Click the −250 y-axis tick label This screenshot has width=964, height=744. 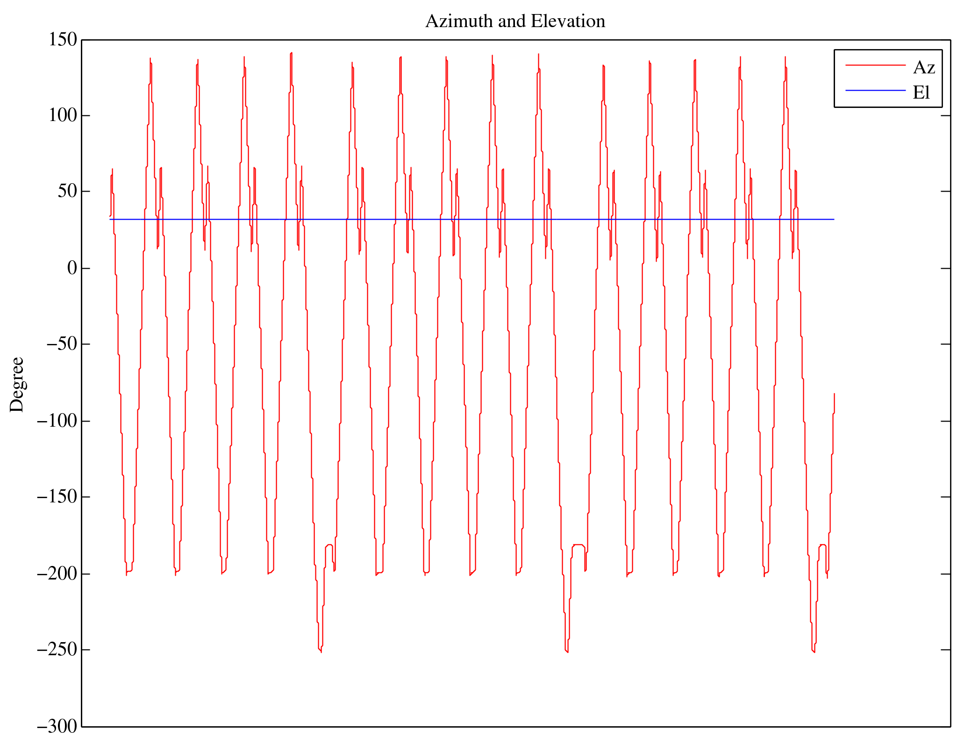coord(56,650)
